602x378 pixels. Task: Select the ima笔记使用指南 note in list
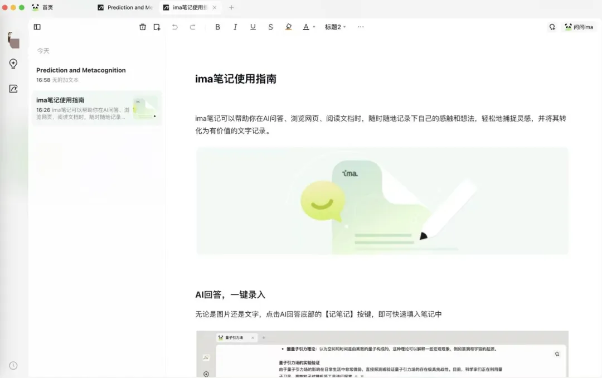coord(97,108)
